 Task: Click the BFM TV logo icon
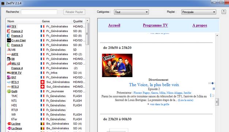pos(9,73)
